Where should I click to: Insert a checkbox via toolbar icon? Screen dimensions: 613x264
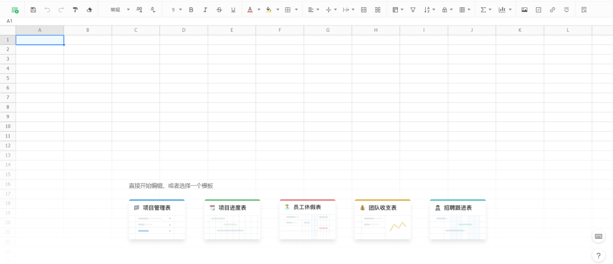point(538,10)
